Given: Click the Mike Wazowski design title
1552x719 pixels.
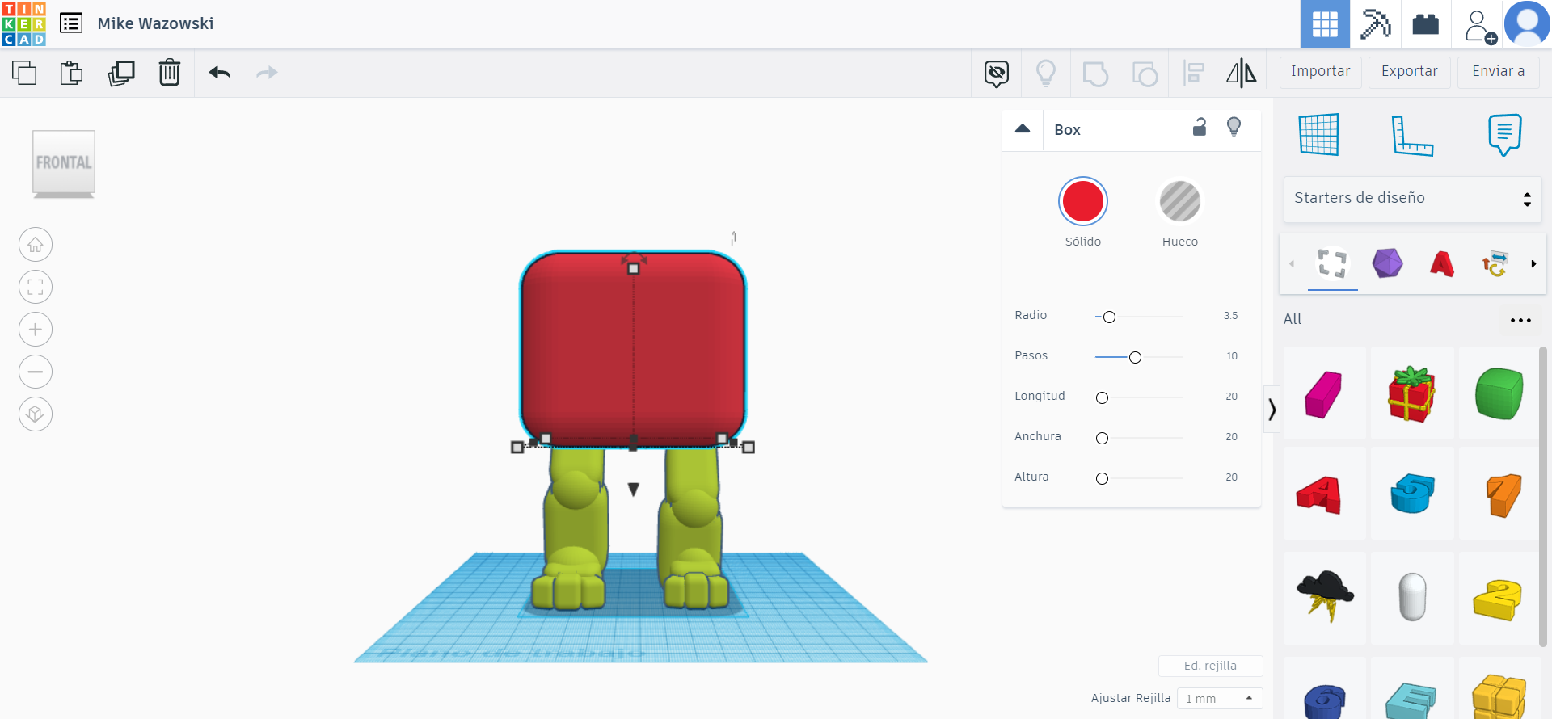Looking at the screenshot, I should coord(156,23).
